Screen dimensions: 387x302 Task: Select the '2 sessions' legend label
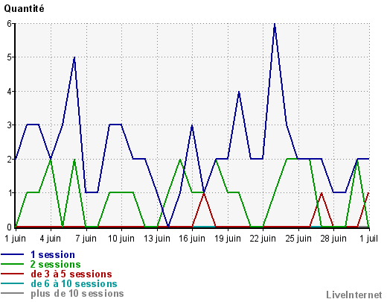click(x=56, y=264)
